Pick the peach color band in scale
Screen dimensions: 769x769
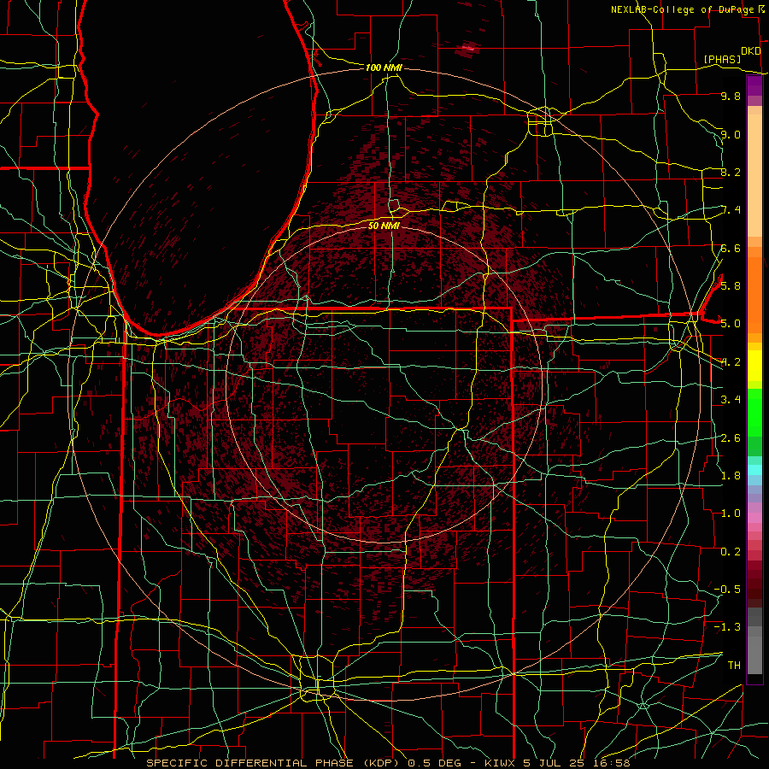point(754,175)
